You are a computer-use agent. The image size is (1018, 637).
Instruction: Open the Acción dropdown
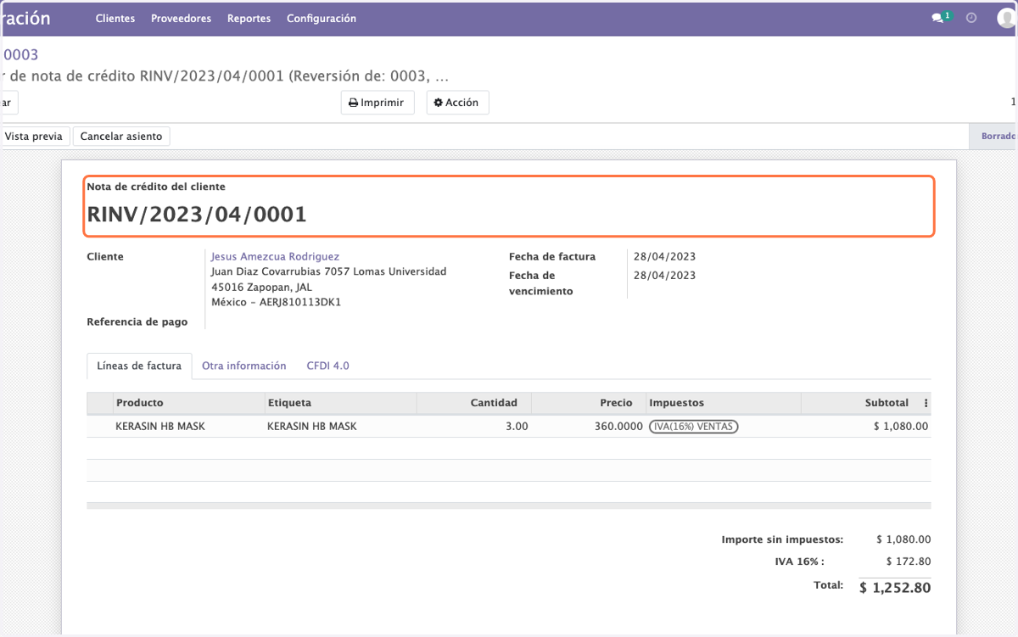[x=457, y=103]
